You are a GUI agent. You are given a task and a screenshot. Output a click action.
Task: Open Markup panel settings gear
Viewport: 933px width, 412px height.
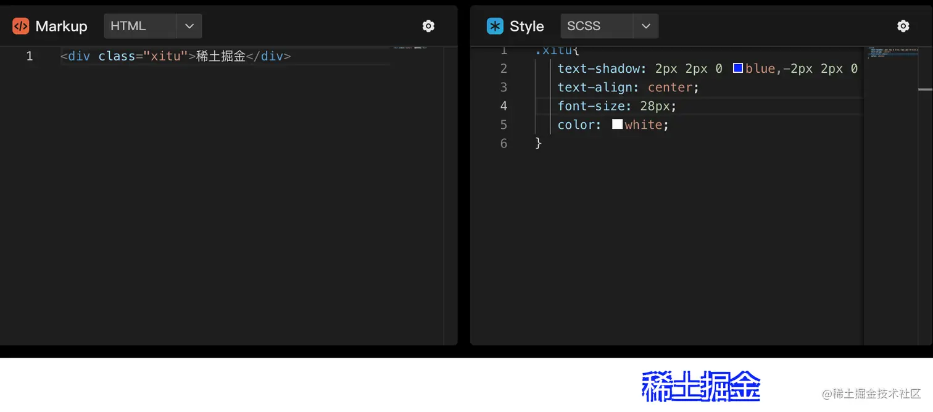pos(428,26)
